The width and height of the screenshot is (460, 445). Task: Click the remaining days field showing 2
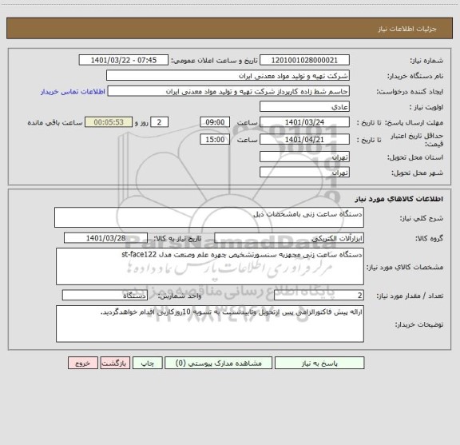159,122
